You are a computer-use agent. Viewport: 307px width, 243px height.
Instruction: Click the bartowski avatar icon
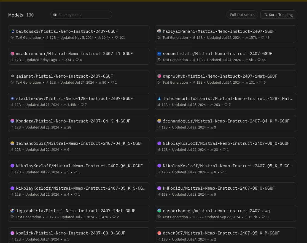point(12,31)
